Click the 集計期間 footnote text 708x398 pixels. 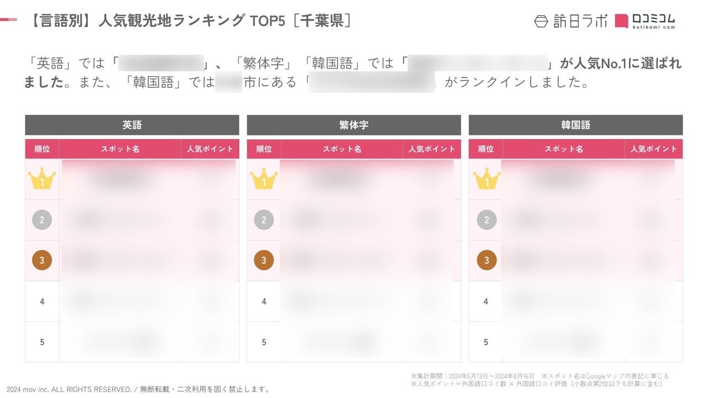[473, 376]
